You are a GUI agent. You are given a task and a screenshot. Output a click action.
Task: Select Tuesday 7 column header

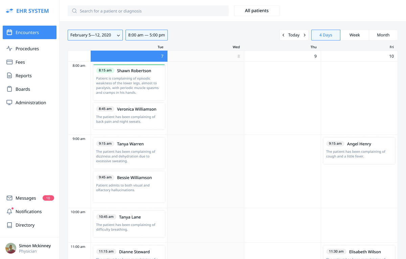129,56
